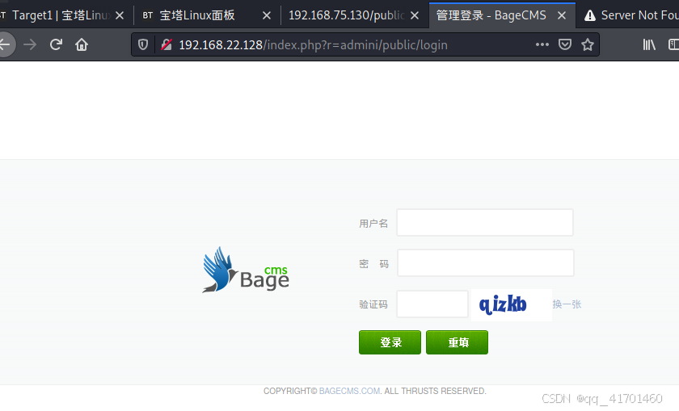Screen dimensions: 679x411
Task: Toggle the sidebar icon
Action: tap(674, 44)
